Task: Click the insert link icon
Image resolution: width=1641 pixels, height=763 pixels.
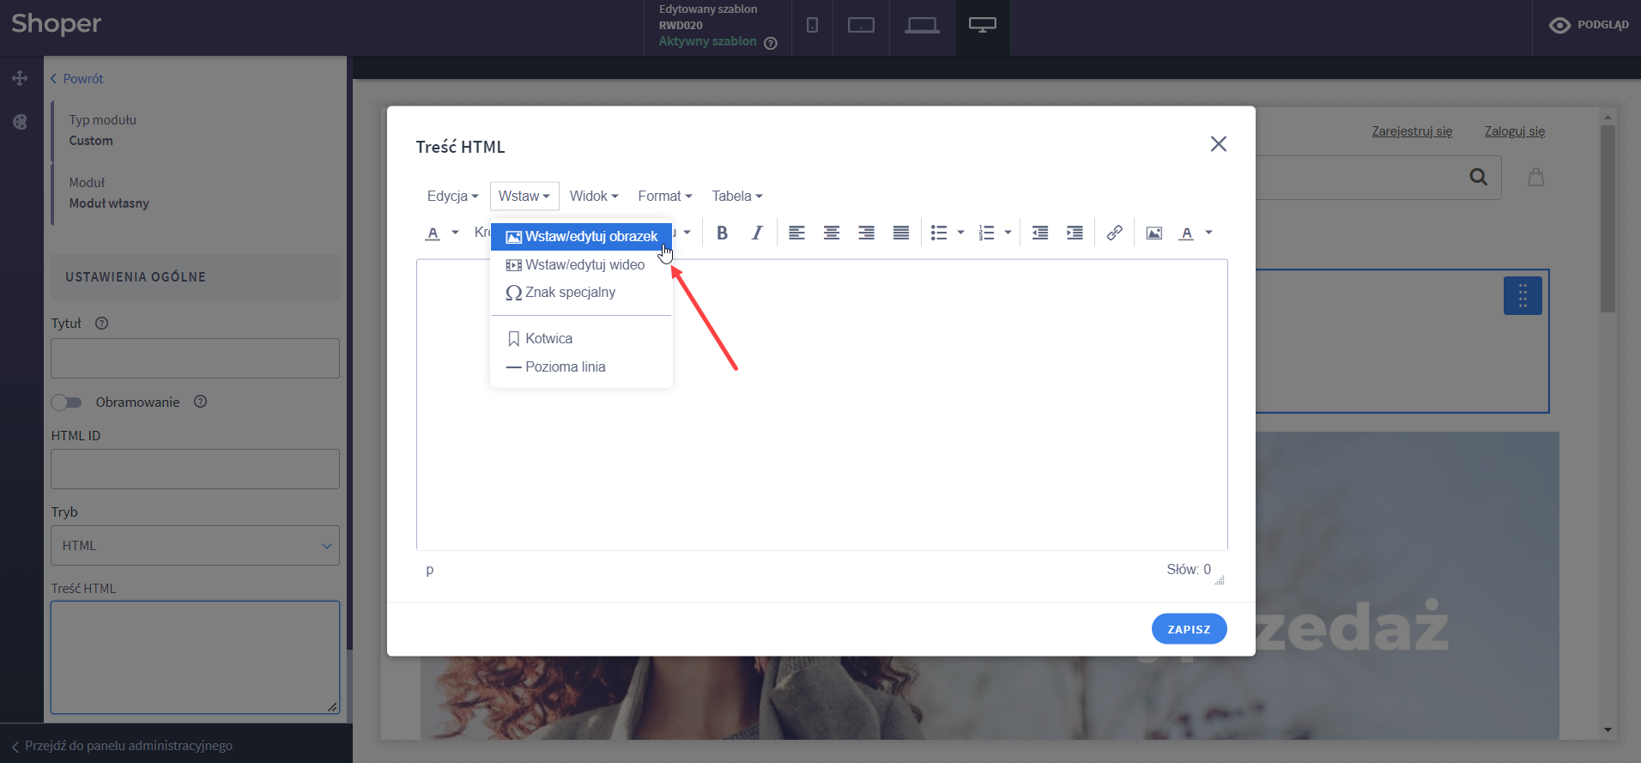Action: point(1114,233)
